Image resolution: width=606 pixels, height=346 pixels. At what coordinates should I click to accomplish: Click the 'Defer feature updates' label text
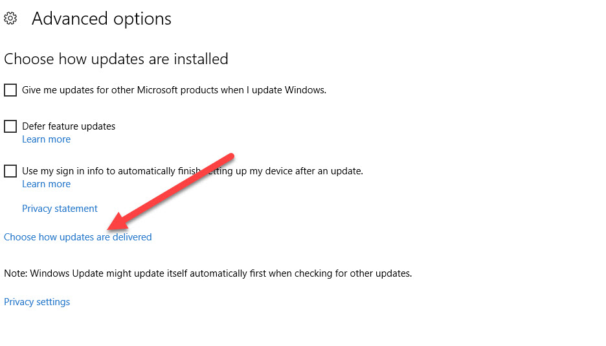click(x=69, y=126)
